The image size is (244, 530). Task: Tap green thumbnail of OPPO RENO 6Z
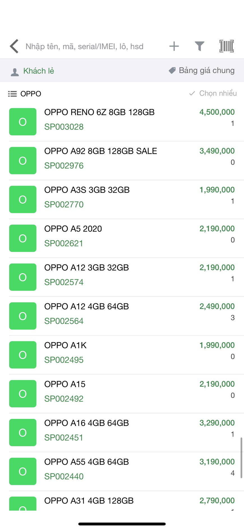click(x=23, y=122)
